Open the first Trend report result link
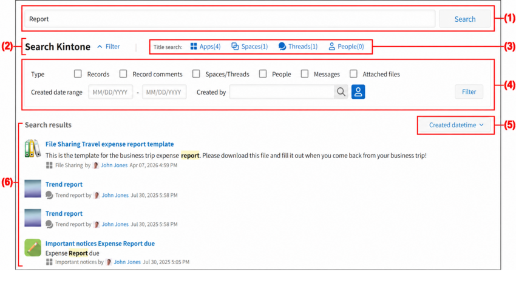The width and height of the screenshot is (516, 303). pos(64,184)
